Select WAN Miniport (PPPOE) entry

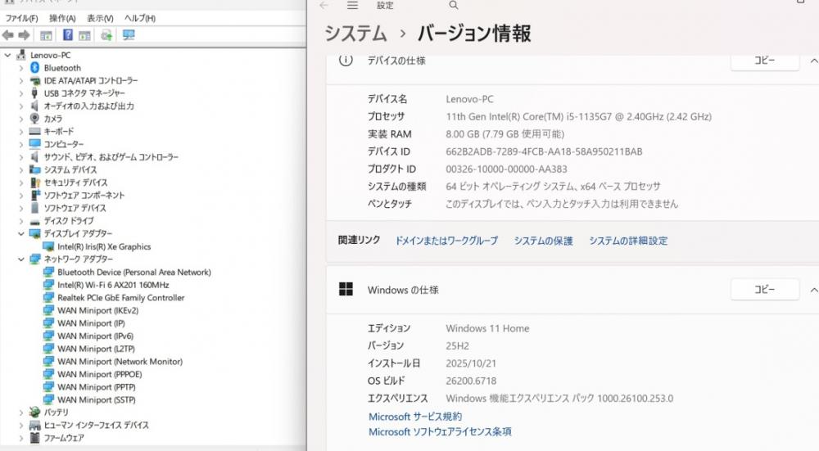click(x=99, y=374)
